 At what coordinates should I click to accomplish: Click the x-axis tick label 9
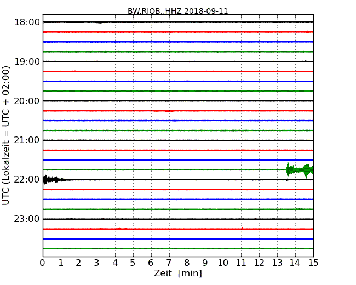click(x=205, y=263)
